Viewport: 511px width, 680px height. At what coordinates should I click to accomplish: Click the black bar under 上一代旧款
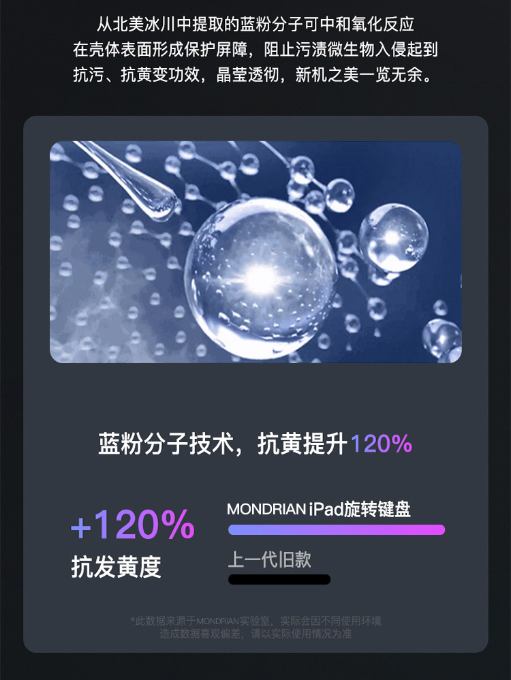(x=279, y=579)
